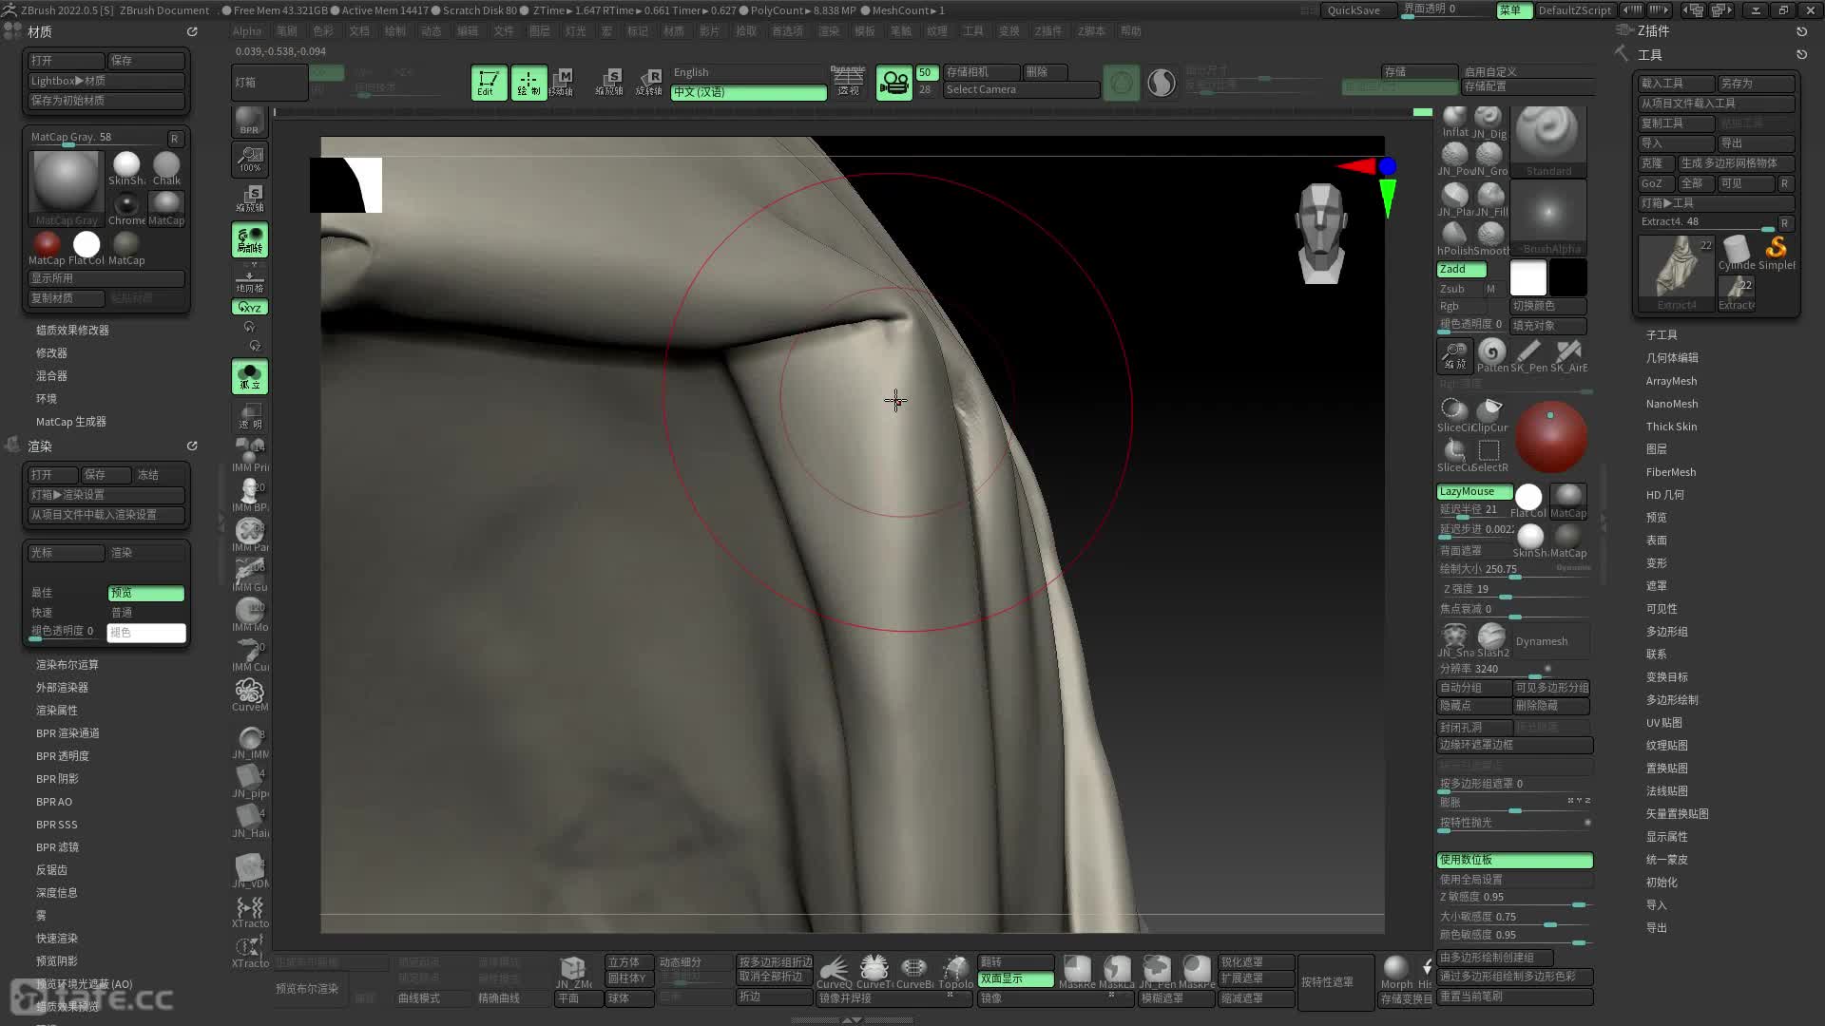The image size is (1825, 1026).
Task: Select the SelectRect brush
Action: (1489, 455)
